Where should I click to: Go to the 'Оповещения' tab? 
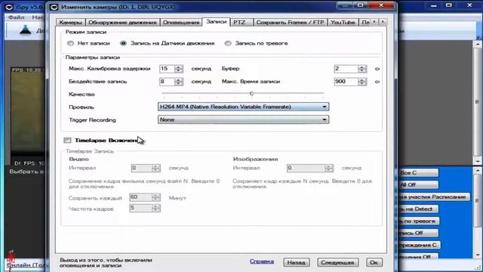click(181, 22)
